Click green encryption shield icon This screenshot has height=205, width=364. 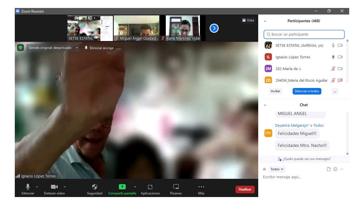tap(20, 48)
